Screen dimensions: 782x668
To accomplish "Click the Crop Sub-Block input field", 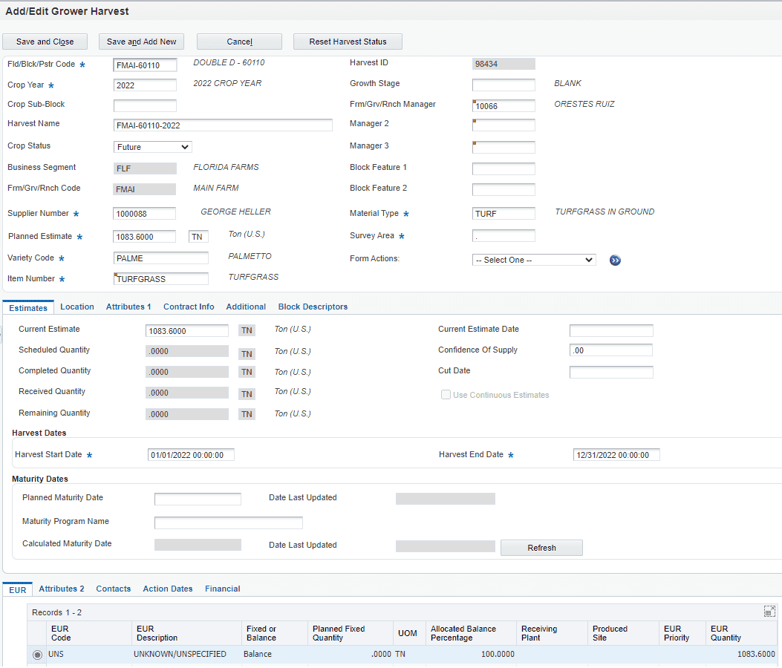I will click(145, 105).
